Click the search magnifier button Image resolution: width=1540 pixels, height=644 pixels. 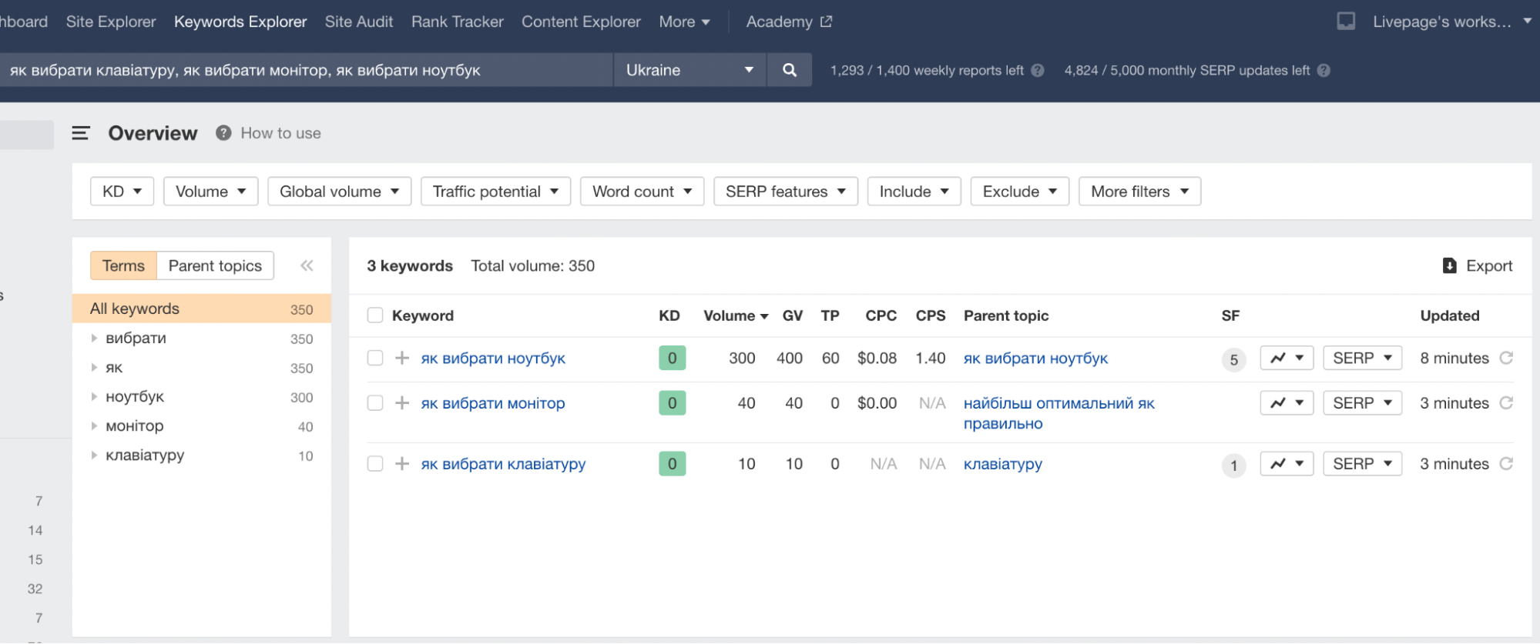(x=789, y=70)
